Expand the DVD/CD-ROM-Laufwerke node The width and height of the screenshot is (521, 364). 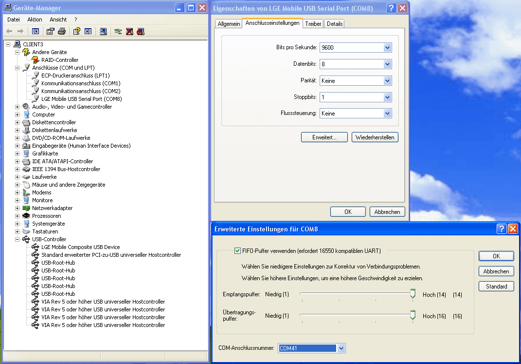[x=18, y=138]
